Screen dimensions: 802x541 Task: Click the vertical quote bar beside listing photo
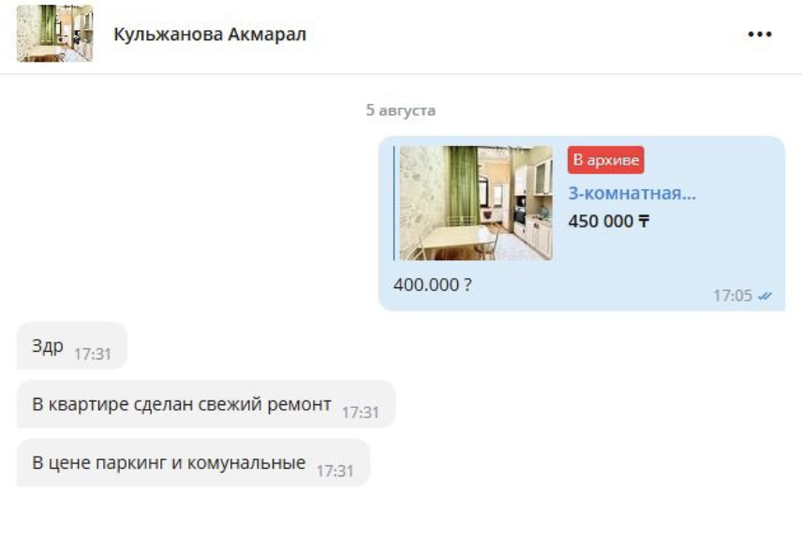tap(394, 203)
